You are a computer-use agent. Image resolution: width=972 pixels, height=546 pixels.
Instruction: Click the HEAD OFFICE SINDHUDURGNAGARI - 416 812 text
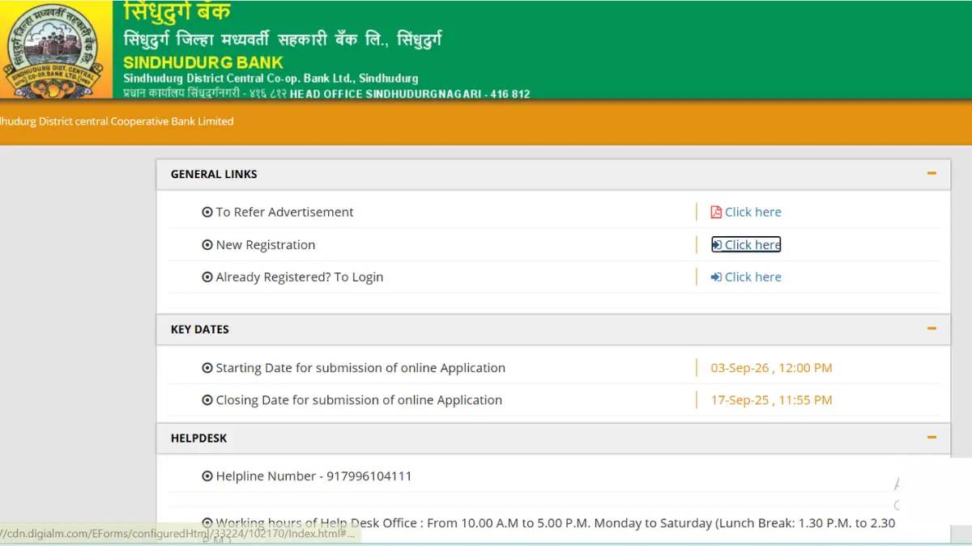click(x=410, y=94)
